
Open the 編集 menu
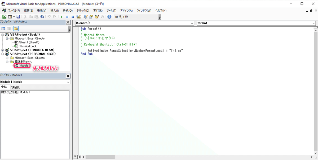tap(28, 11)
